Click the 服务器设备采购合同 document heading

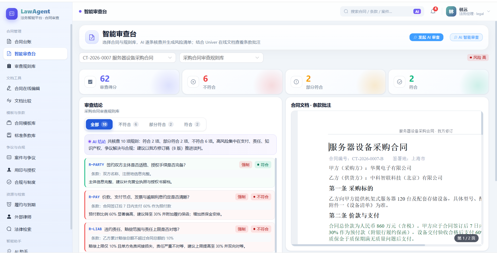point(368,147)
